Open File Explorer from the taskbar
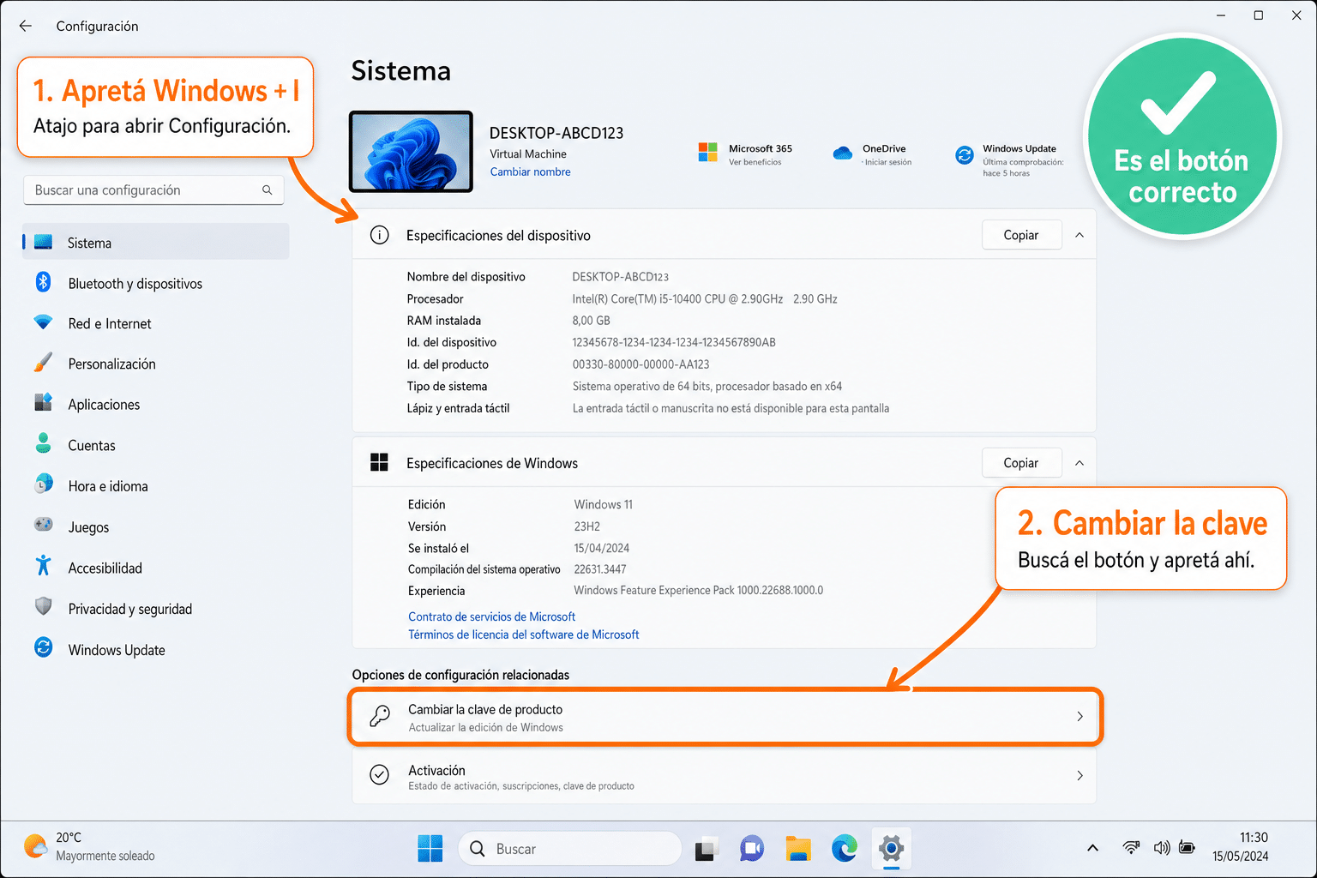Image resolution: width=1317 pixels, height=878 pixels. (x=798, y=848)
